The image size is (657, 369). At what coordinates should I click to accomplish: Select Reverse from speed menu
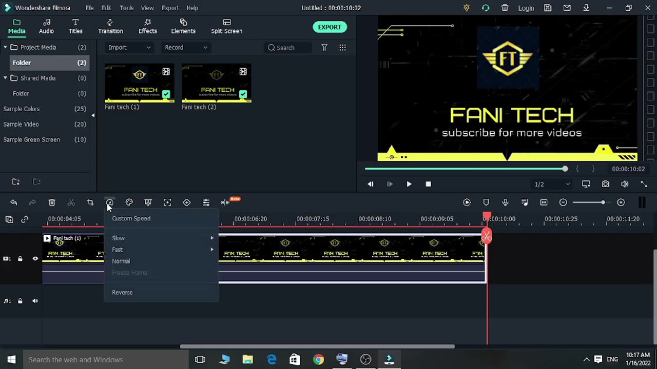[122, 292]
